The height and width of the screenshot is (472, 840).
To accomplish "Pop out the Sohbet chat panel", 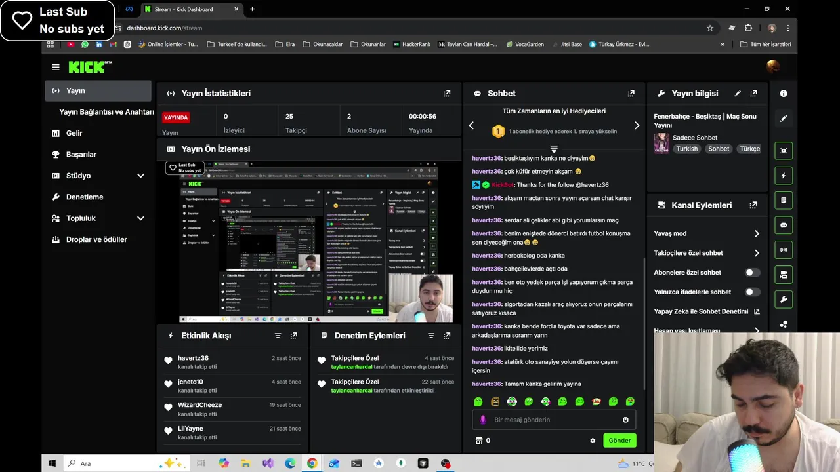I will click(x=631, y=93).
